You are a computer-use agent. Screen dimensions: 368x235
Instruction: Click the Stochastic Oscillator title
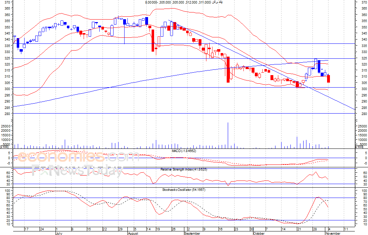coord(184,189)
